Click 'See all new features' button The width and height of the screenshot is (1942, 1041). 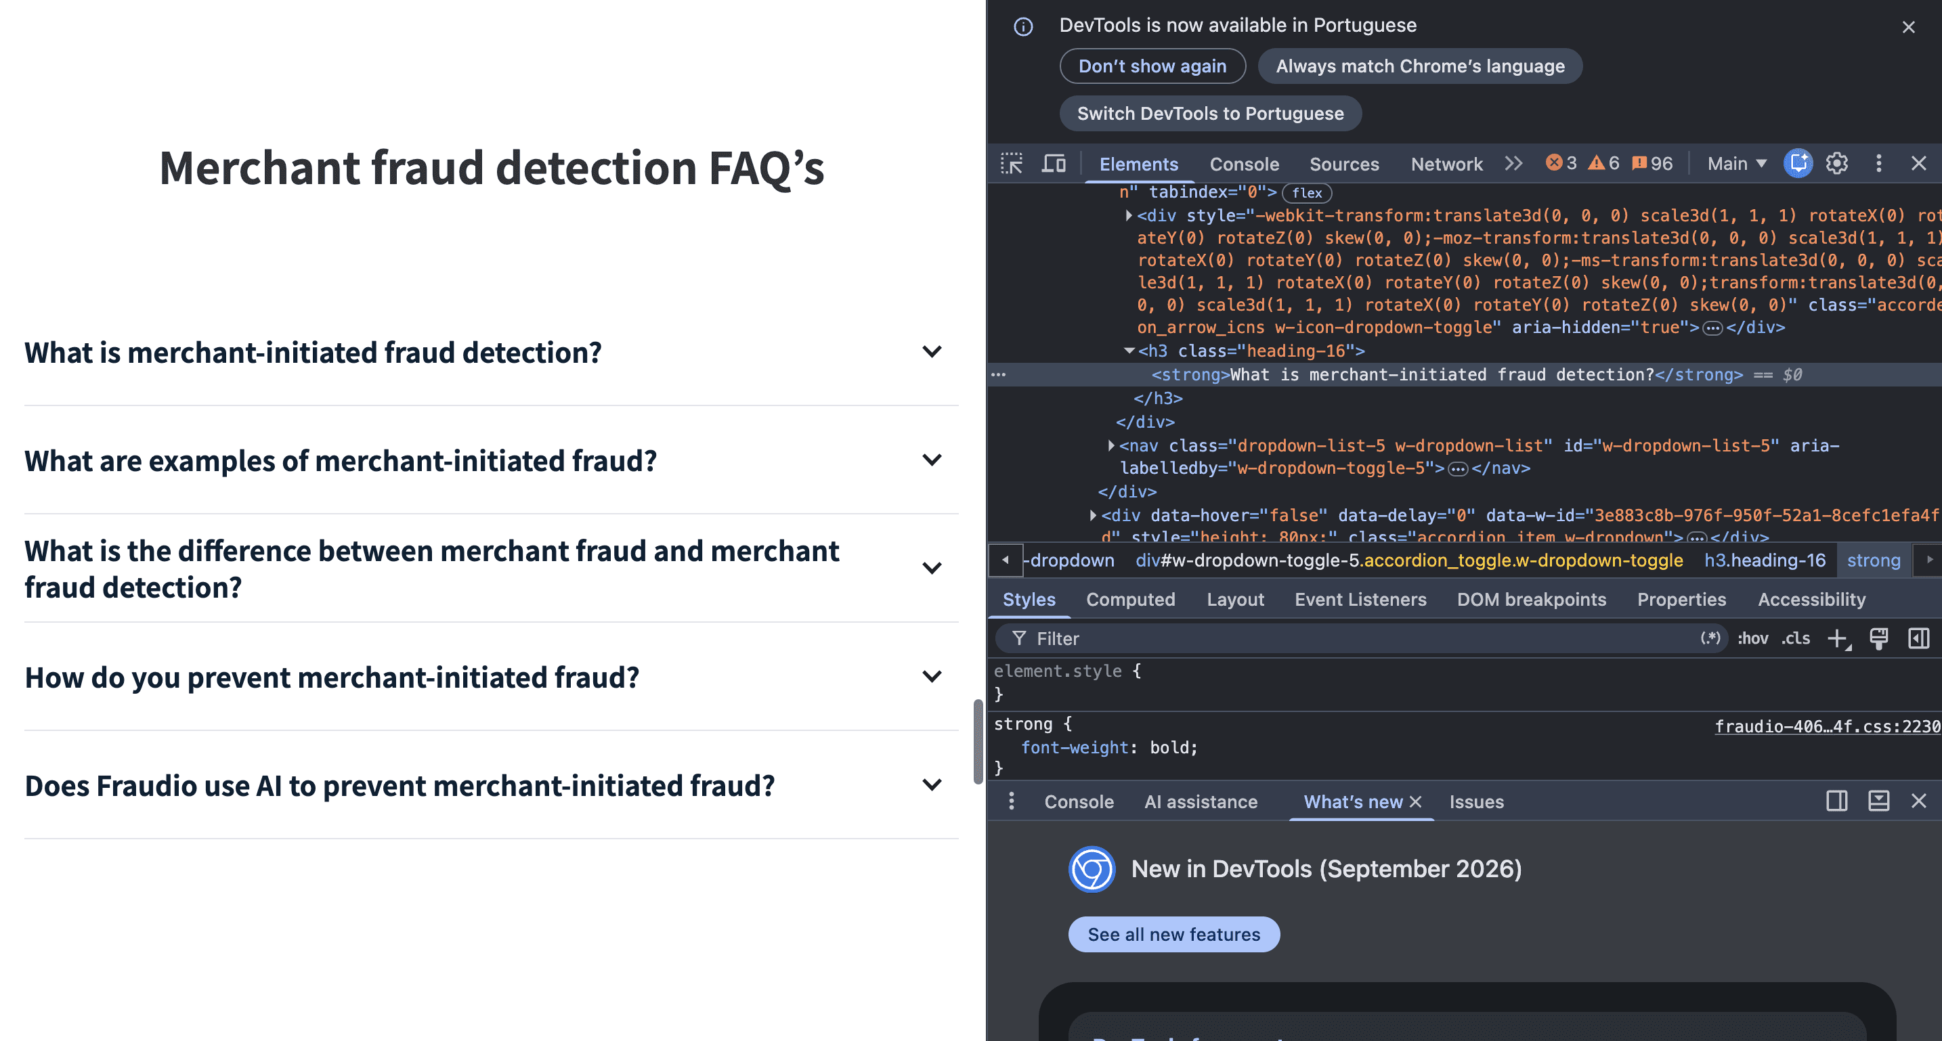pyautogui.click(x=1173, y=934)
